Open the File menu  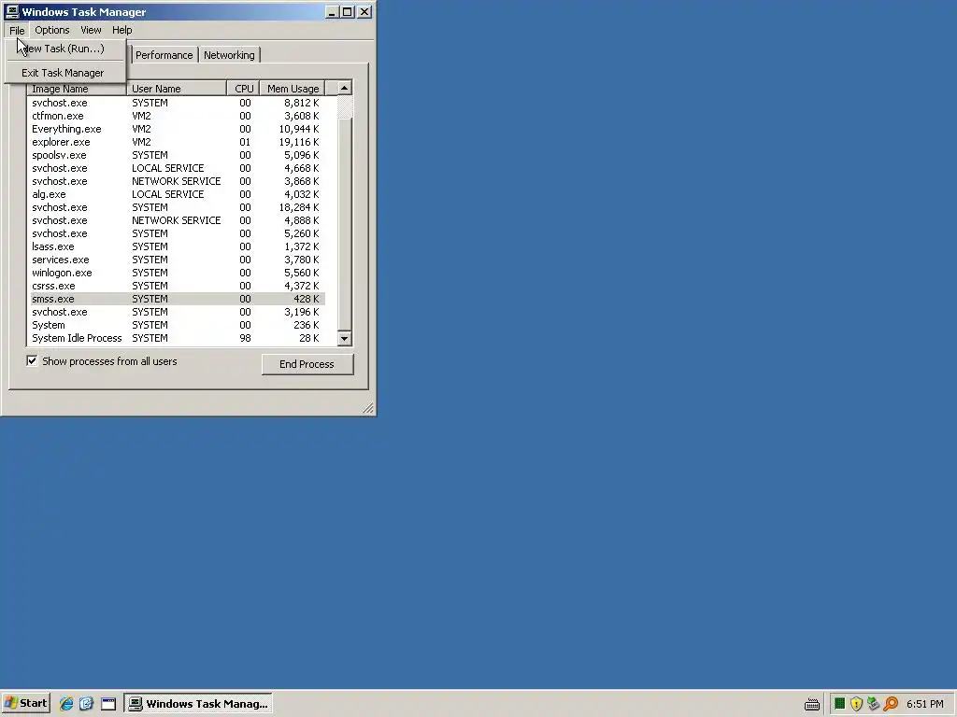click(17, 30)
